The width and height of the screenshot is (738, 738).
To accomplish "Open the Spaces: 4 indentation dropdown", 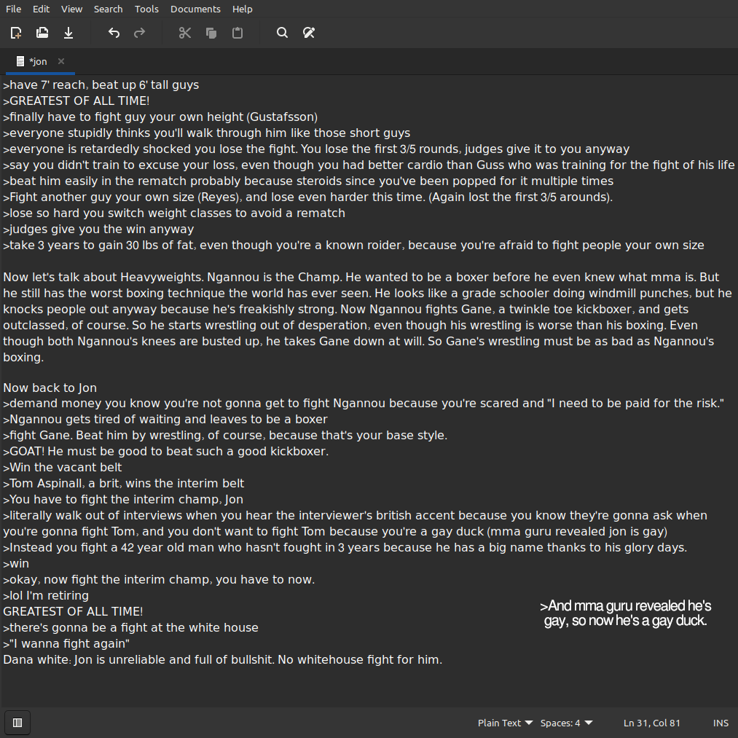I will pos(566,723).
